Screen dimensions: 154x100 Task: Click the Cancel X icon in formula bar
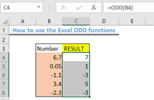pyautogui.click(x=63, y=8)
